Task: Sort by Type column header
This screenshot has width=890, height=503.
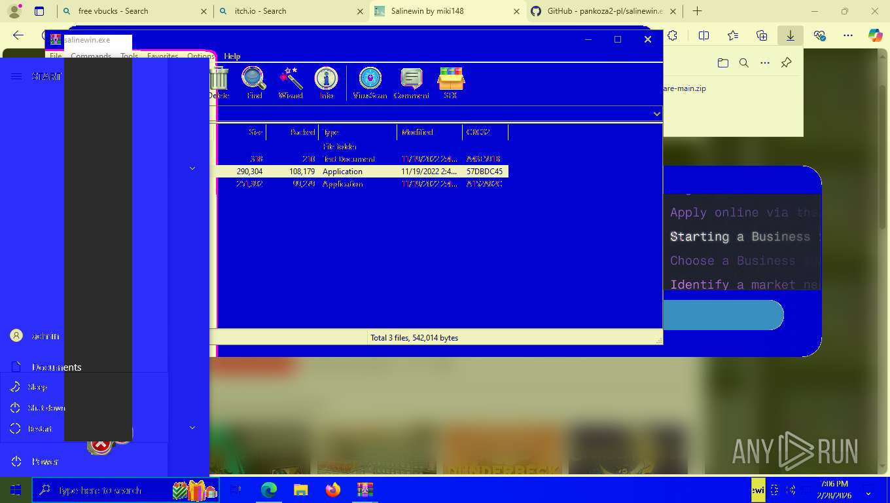Action: [358, 132]
